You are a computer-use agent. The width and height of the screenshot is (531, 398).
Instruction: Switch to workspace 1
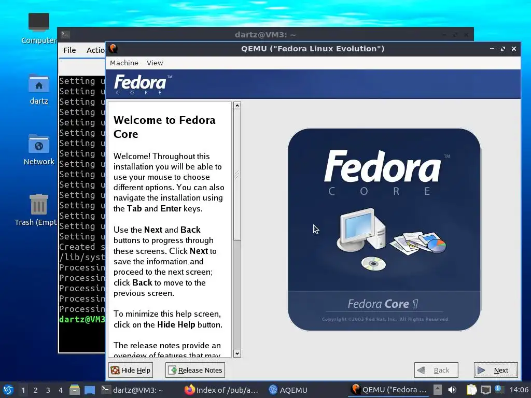(x=23, y=390)
